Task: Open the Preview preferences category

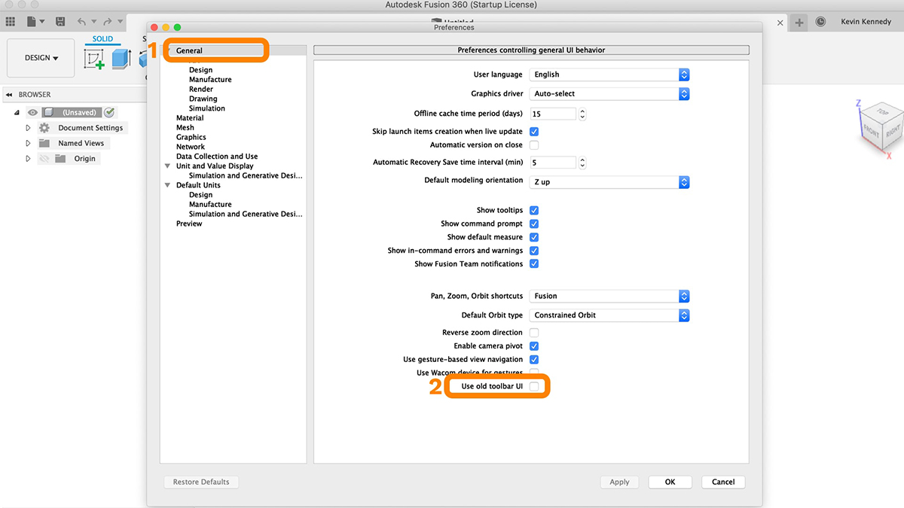Action: point(189,224)
